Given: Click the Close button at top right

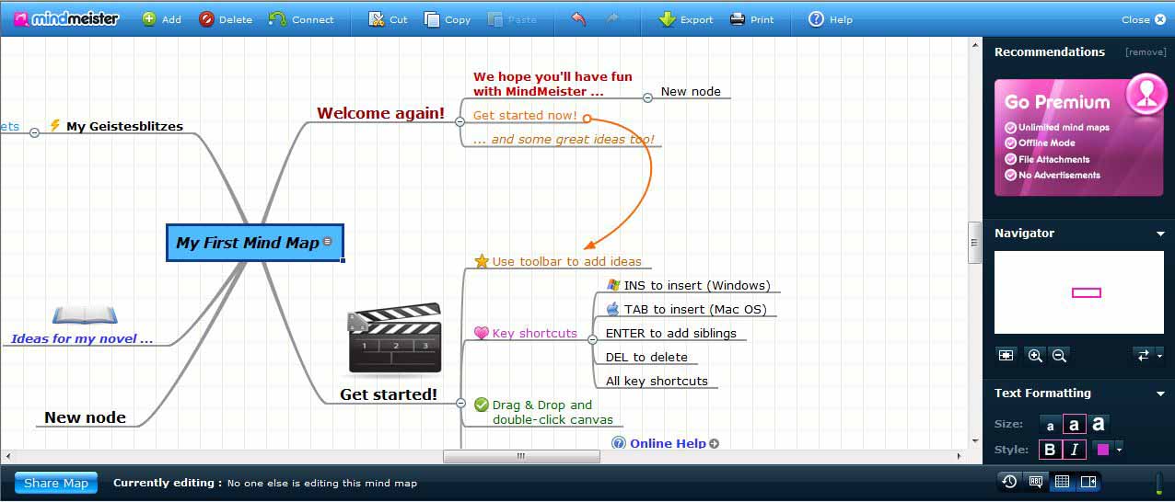Looking at the screenshot, I should click(x=1143, y=19).
